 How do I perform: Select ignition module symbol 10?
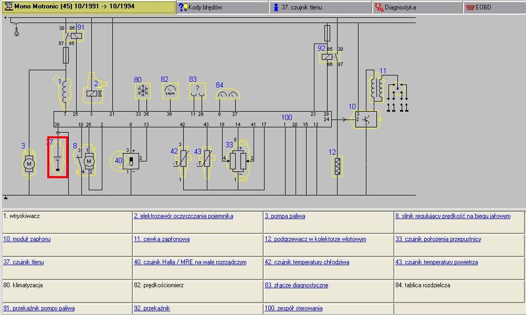click(366, 120)
